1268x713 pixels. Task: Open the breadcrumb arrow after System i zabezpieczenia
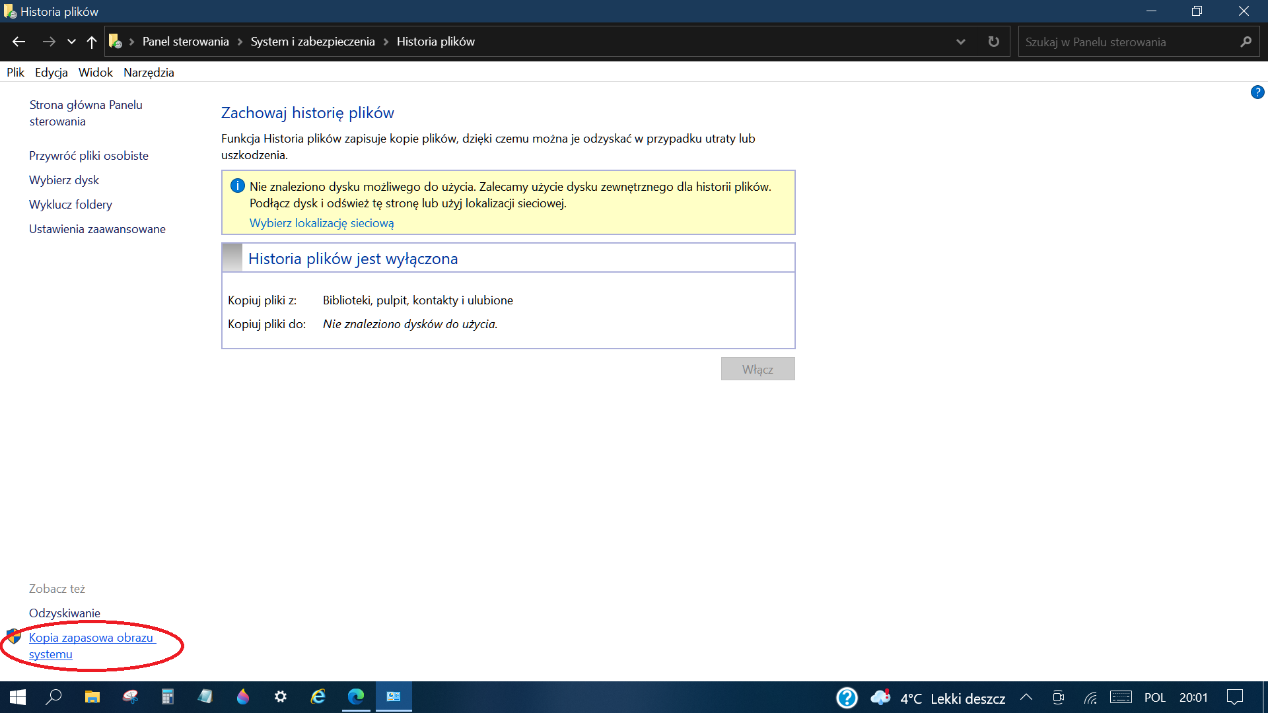[385, 41]
